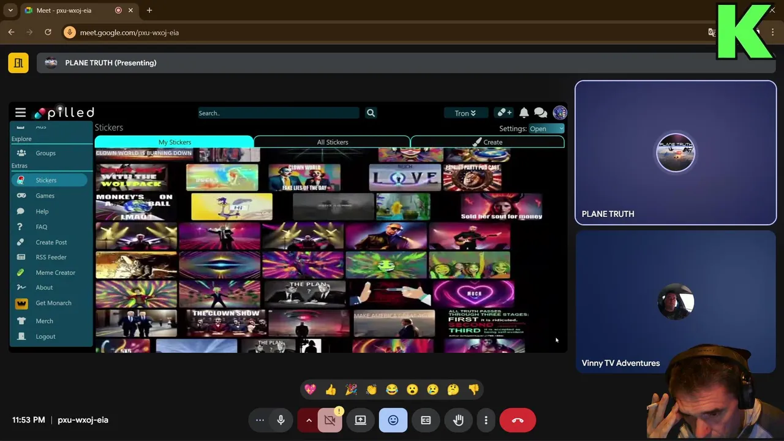Send the thumbs up reaction
This screenshot has height=441, width=784.
pos(331,390)
